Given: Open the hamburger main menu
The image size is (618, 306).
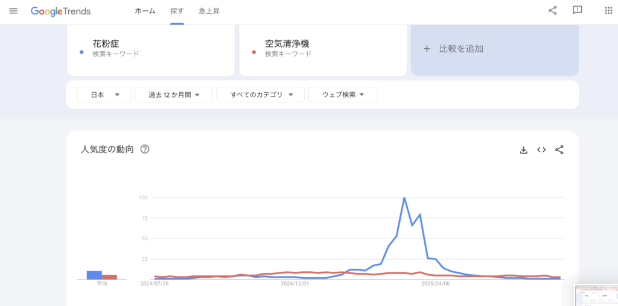Looking at the screenshot, I should click(13, 11).
